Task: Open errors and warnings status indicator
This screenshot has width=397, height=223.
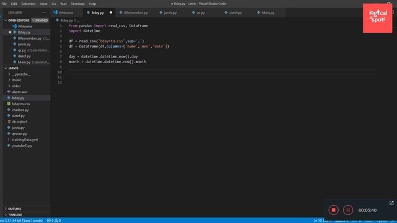Action: click(x=54, y=221)
